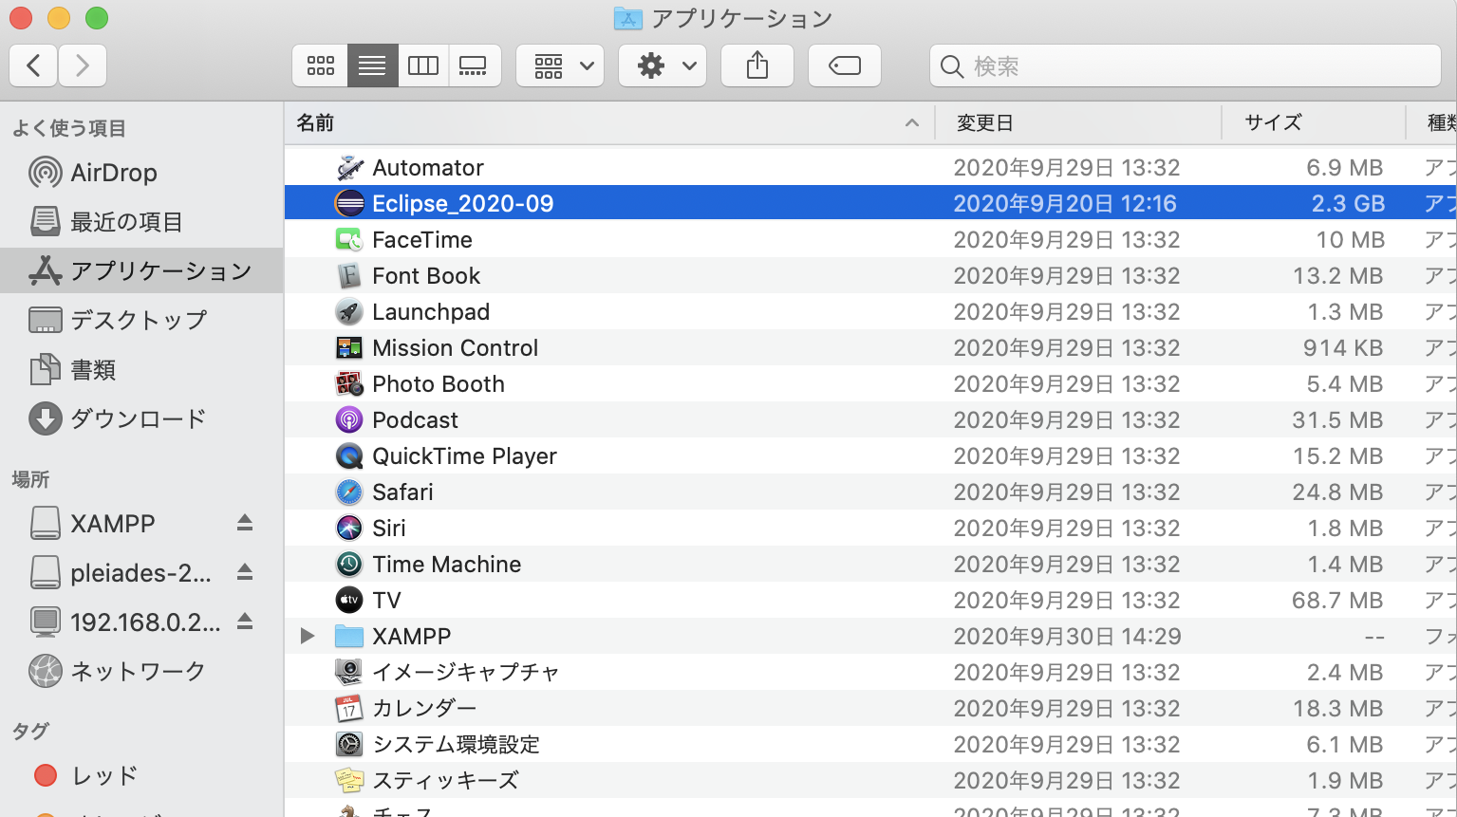
Task: Open ネットワーク in the sidebar
Action: tap(141, 672)
